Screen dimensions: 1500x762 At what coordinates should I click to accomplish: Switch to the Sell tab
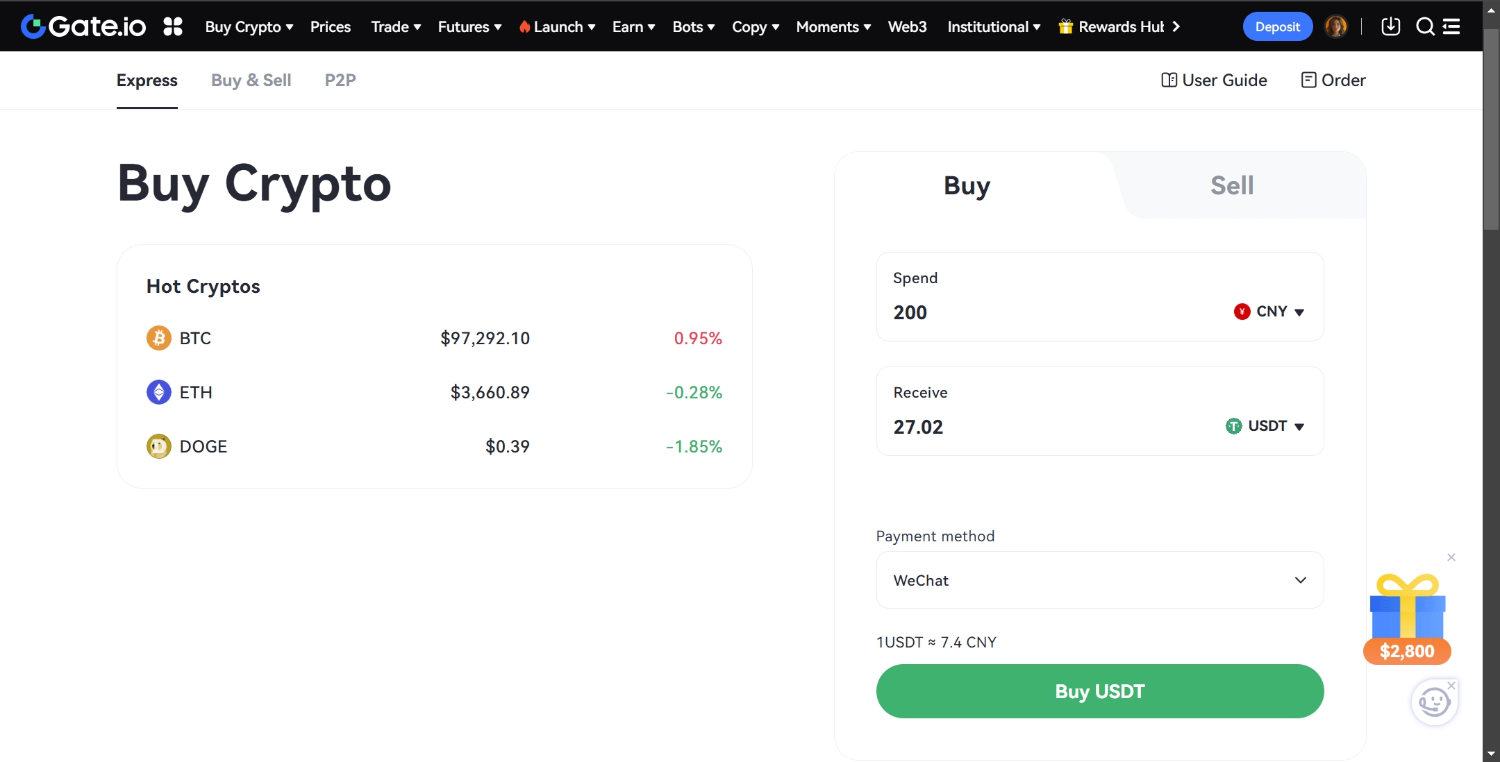[1232, 185]
